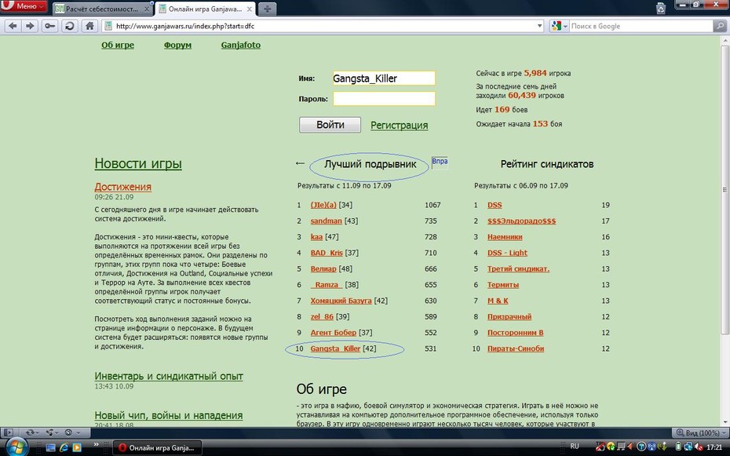Open the Ganjafoto link
This screenshot has width=730, height=456.
click(x=241, y=46)
